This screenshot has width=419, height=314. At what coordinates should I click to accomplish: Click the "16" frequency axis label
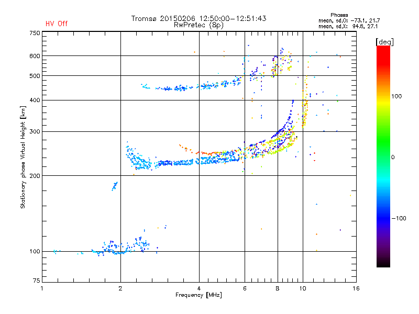click(x=356, y=288)
